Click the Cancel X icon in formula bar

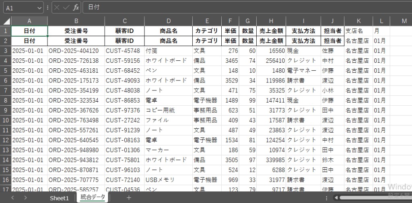tap(58, 7)
